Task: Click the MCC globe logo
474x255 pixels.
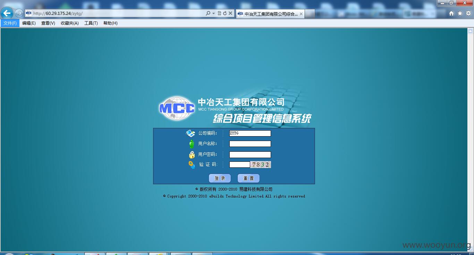Action: pyautogui.click(x=177, y=108)
